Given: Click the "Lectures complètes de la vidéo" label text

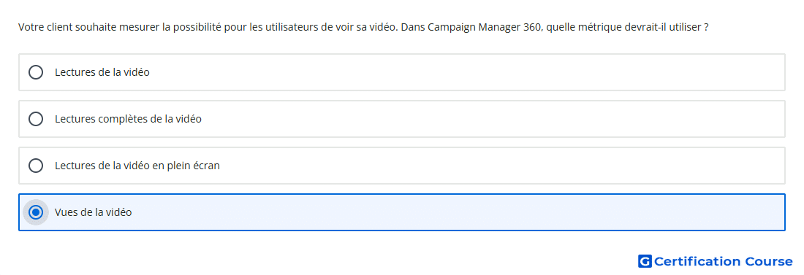Looking at the screenshot, I should coord(128,119).
